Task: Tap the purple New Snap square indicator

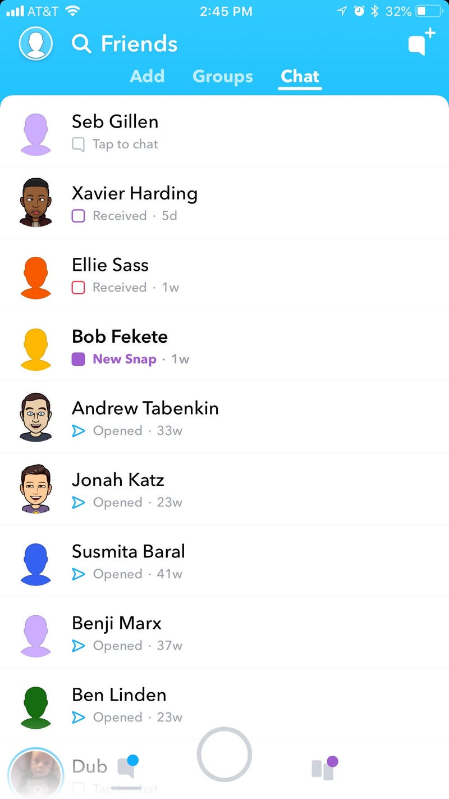Action: coord(79,359)
